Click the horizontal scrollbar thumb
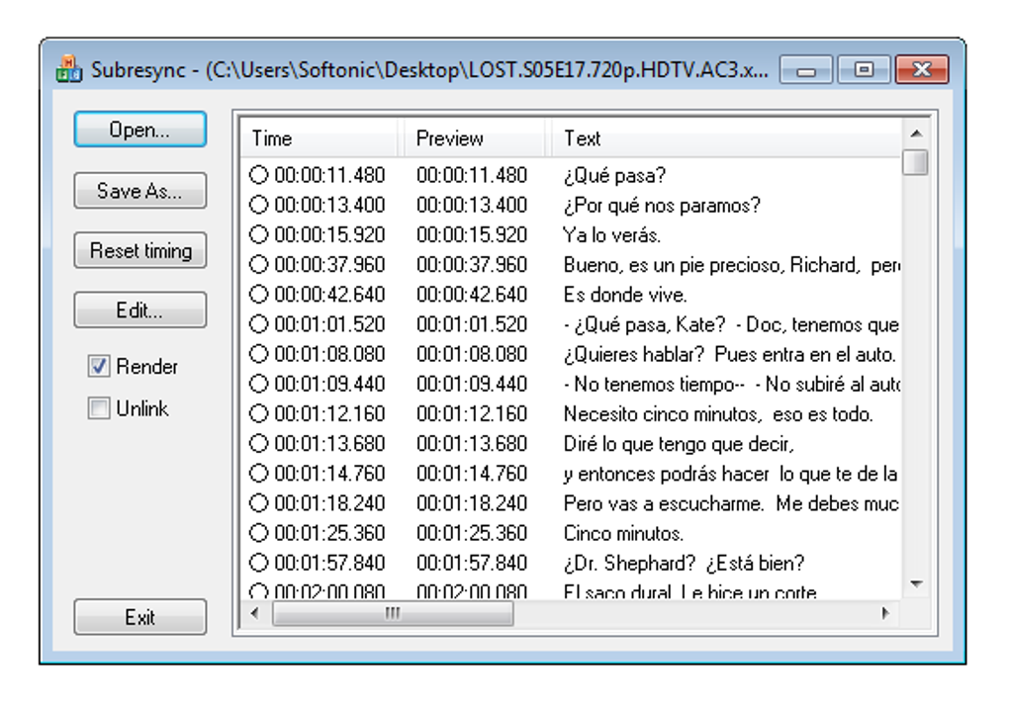This screenshot has height=709, width=1009. click(393, 613)
